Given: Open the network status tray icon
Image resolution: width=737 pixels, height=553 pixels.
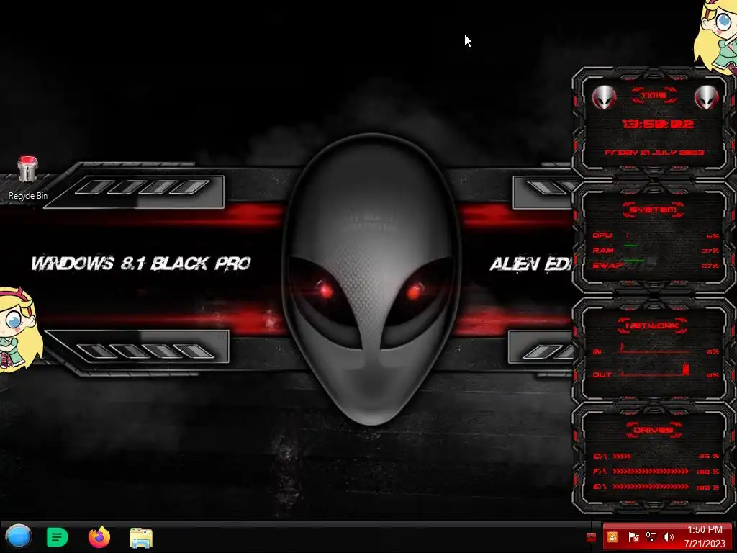Looking at the screenshot, I should [651, 537].
